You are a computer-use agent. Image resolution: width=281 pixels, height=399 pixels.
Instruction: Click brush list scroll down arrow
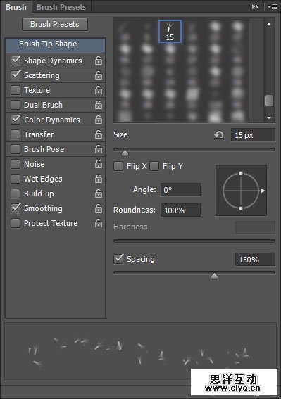(x=269, y=118)
